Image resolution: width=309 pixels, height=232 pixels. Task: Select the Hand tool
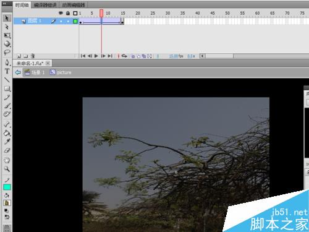(7, 160)
